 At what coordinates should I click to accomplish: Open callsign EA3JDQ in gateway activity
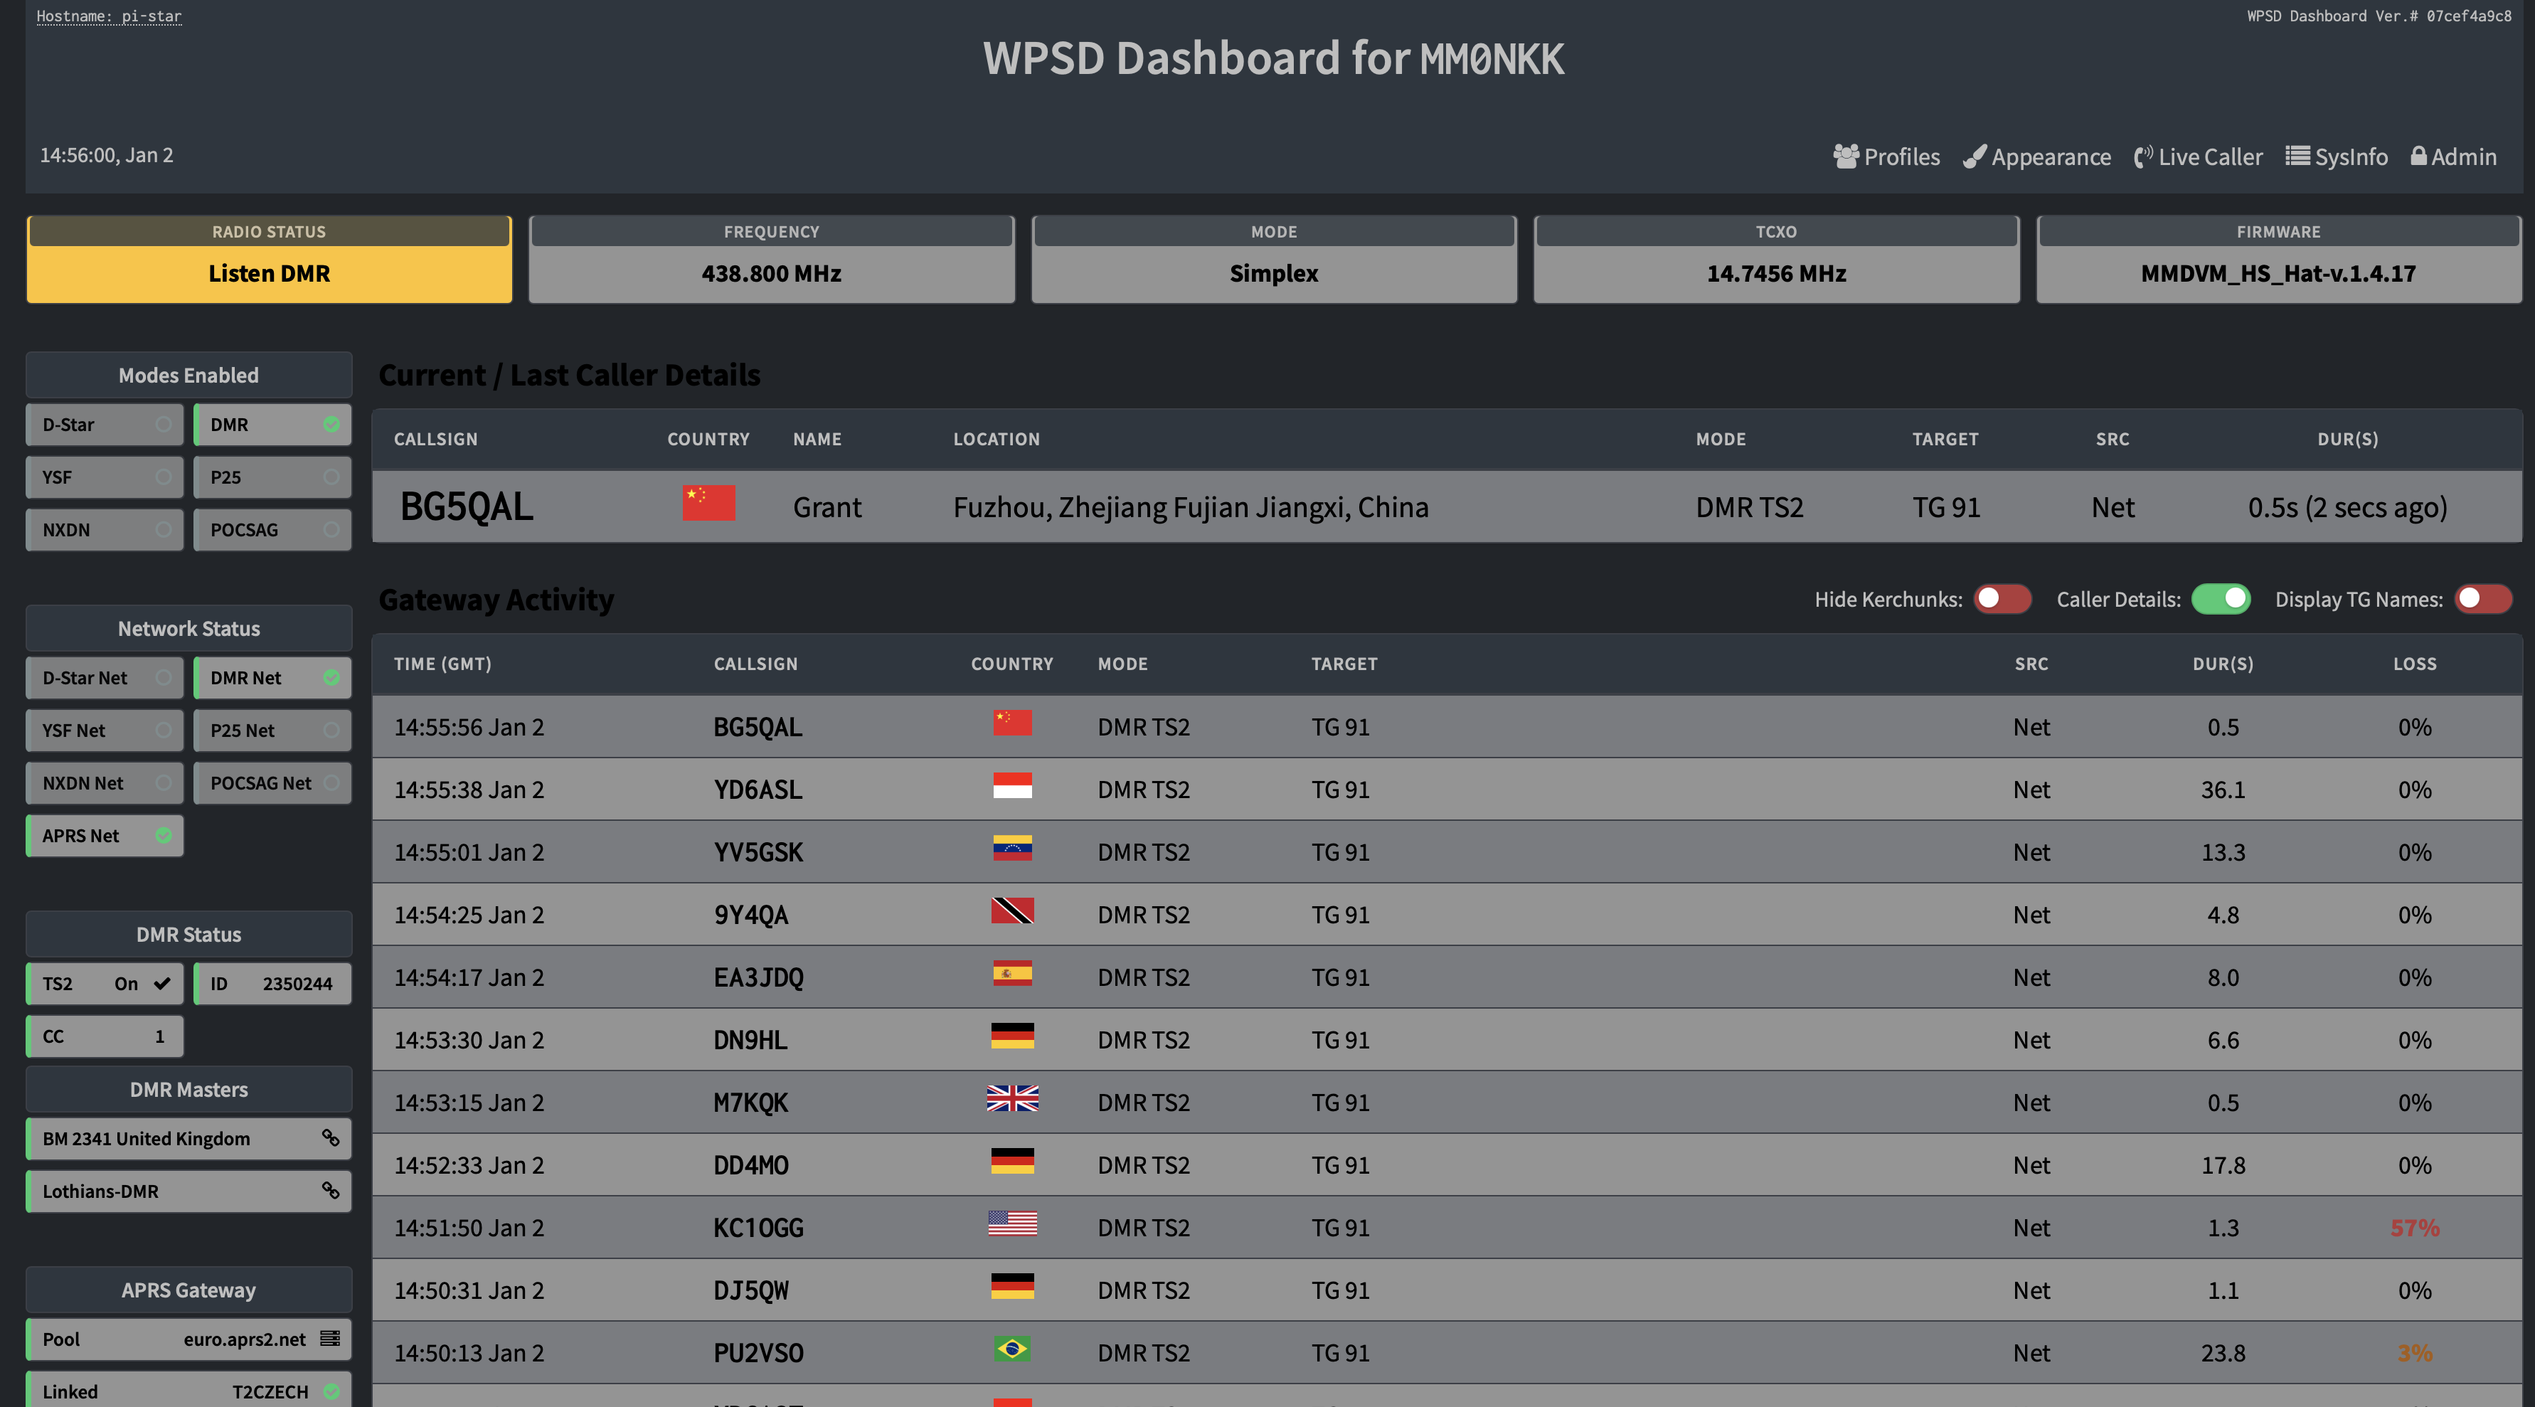758,977
